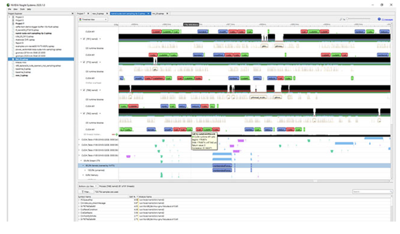The width and height of the screenshot is (400, 234).
Task: Click the Filter... button
Action: pos(86,192)
